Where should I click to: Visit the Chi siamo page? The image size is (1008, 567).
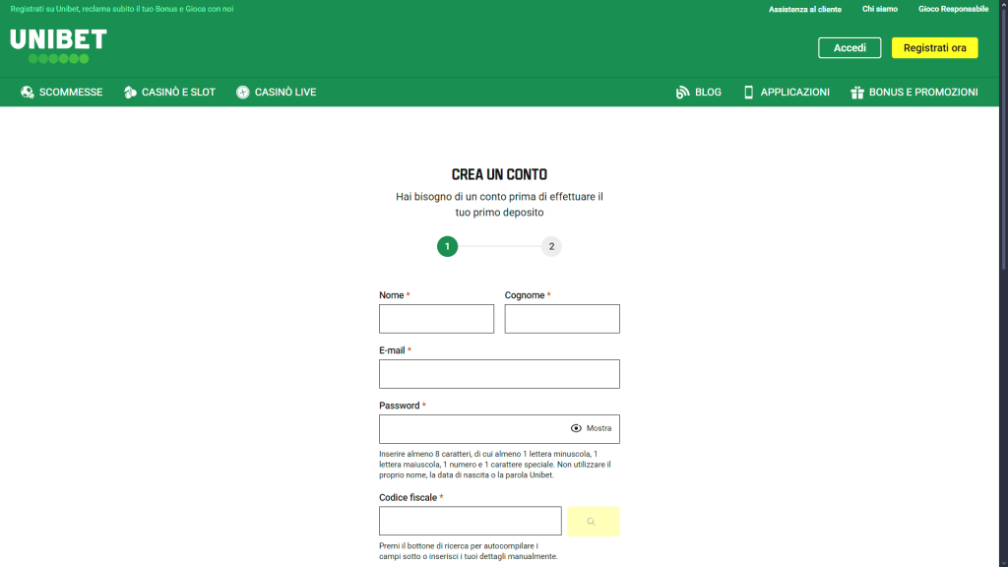tap(879, 9)
